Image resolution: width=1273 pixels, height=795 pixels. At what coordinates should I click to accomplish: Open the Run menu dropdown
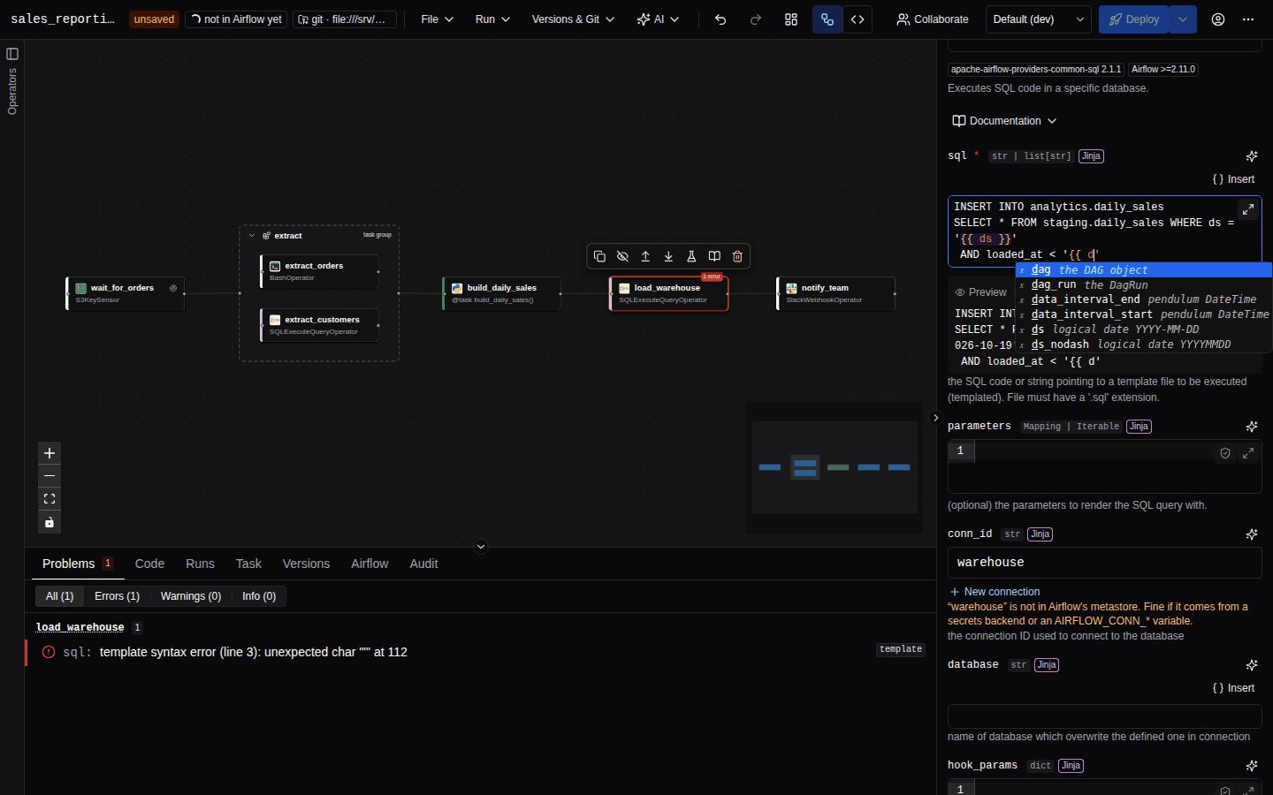tap(492, 19)
